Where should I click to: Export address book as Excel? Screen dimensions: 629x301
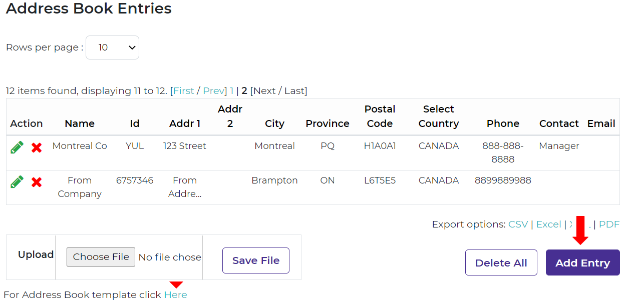[x=548, y=224]
